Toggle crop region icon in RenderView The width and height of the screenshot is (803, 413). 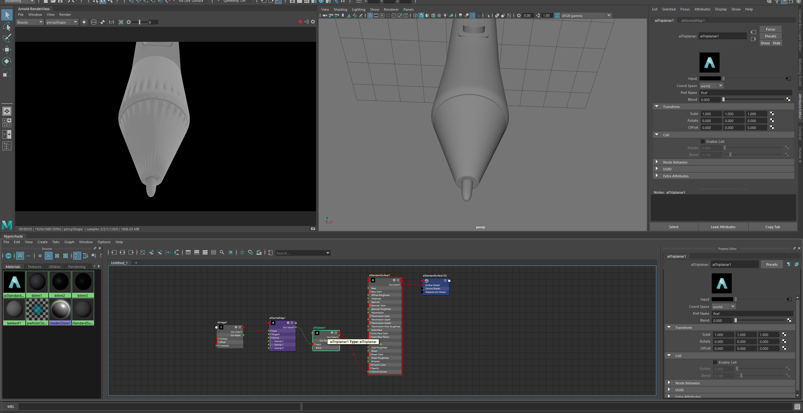point(121,22)
